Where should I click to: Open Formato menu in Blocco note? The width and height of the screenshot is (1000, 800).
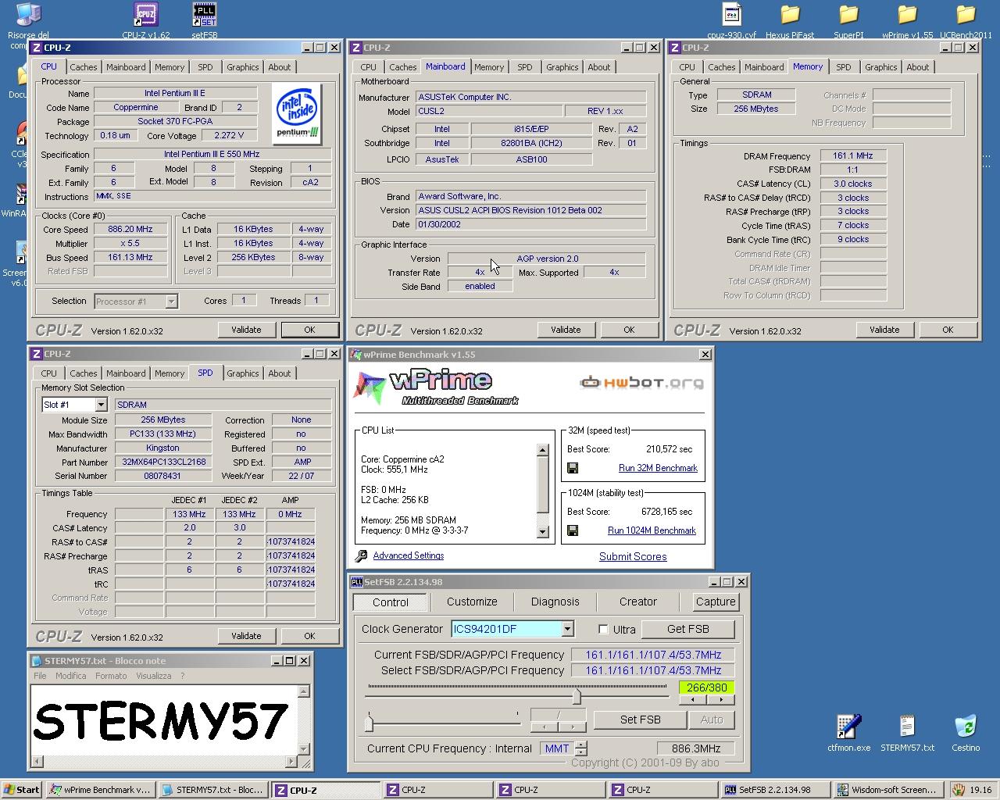click(111, 676)
